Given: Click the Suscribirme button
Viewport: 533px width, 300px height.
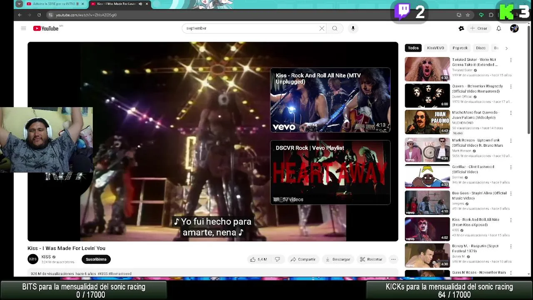Looking at the screenshot, I should click(96, 259).
